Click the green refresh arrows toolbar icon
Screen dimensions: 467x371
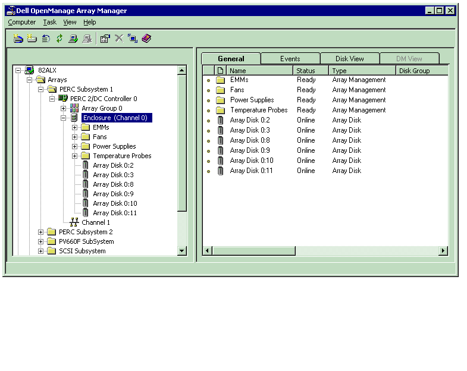59,39
